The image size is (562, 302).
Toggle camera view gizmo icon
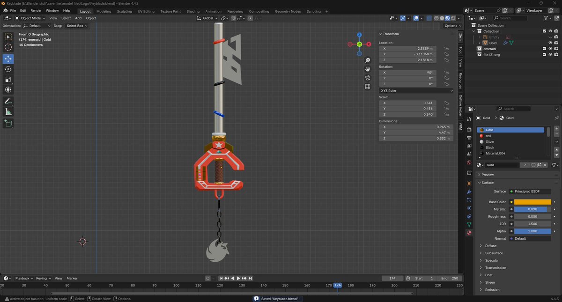(368, 78)
